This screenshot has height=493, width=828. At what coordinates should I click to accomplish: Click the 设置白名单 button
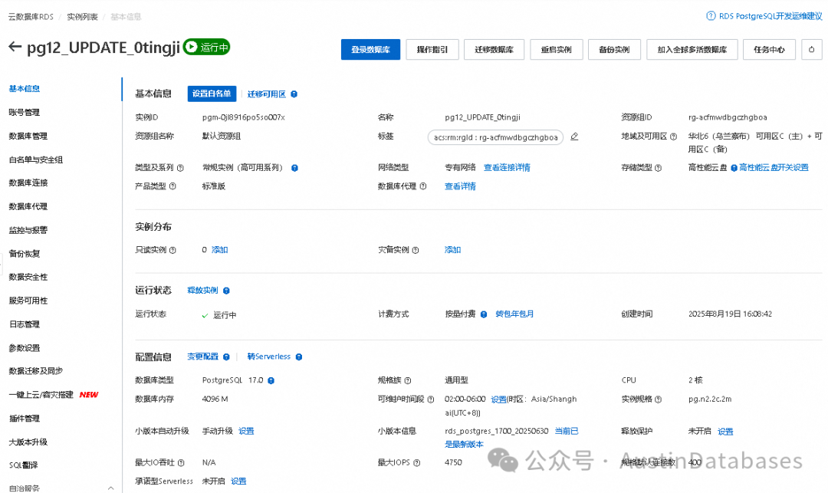212,94
